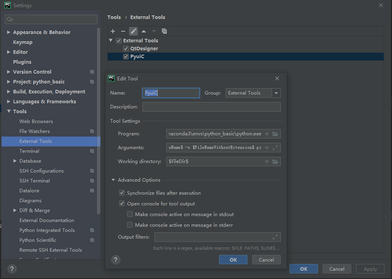Disable Synchronize files after execution
392x279 pixels.
click(122, 193)
